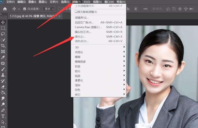Screen dimensions: 198x128
Task: Select the Brush tool
Action: click(3, 69)
